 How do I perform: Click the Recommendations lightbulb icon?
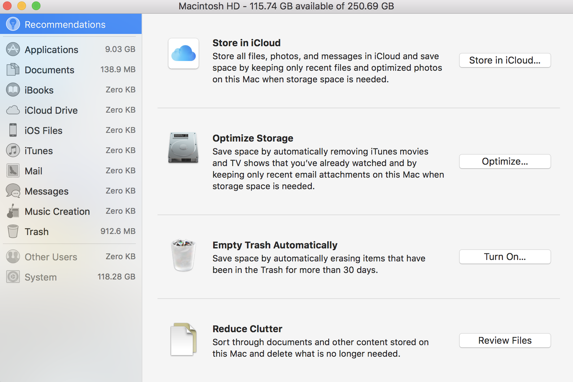[13, 24]
